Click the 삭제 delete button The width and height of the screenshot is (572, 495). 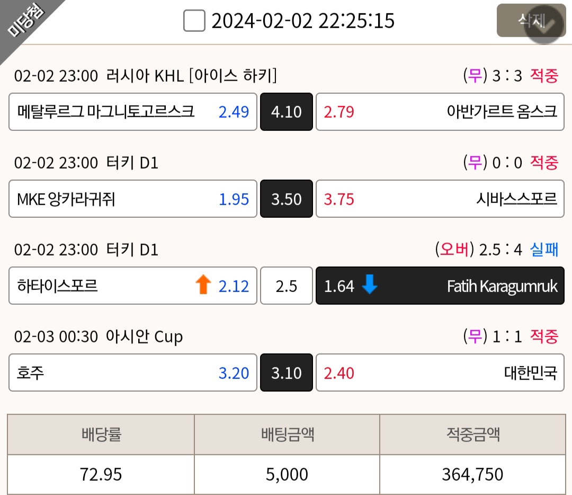[531, 21]
